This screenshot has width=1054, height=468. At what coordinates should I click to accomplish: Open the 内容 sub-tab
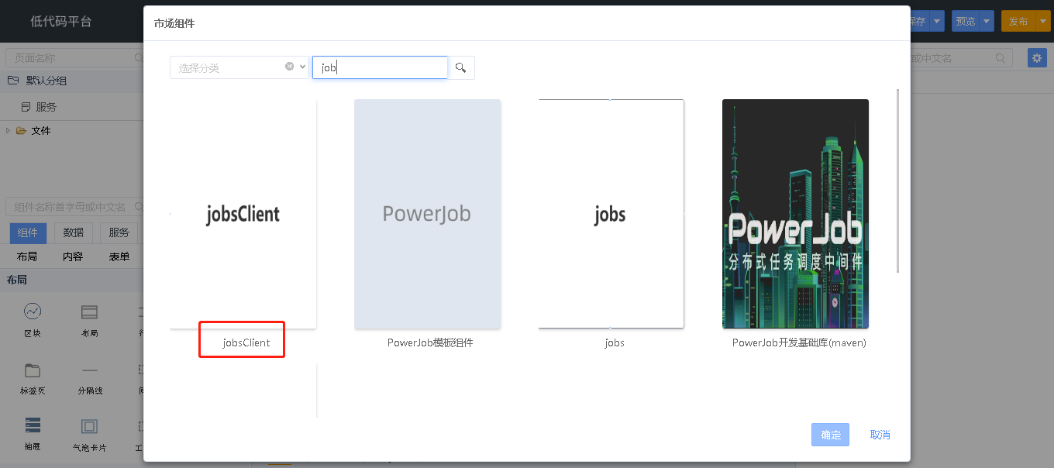[73, 257]
